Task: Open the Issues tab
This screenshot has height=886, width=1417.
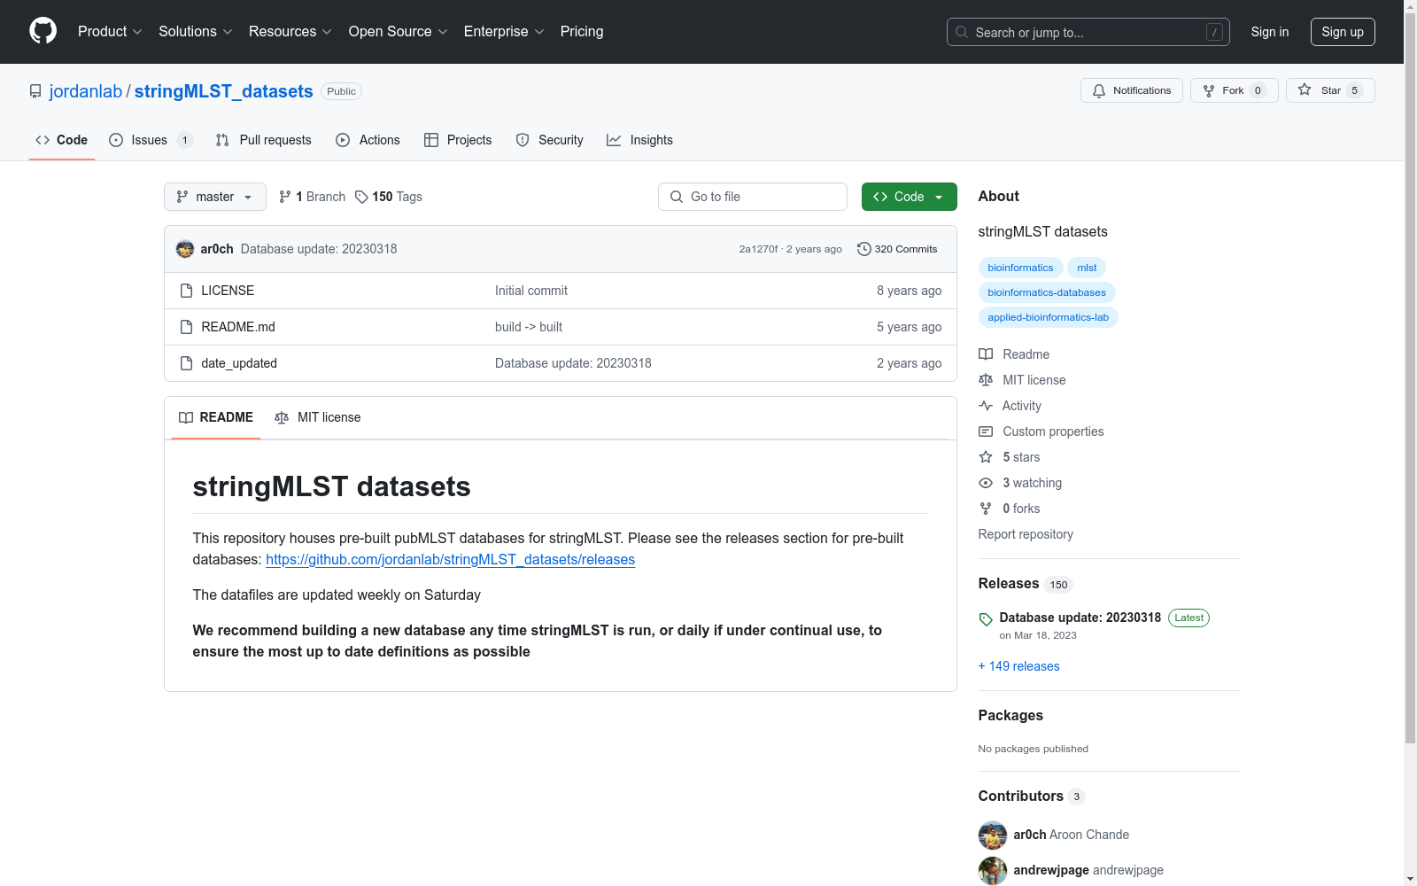Action: coord(151,140)
